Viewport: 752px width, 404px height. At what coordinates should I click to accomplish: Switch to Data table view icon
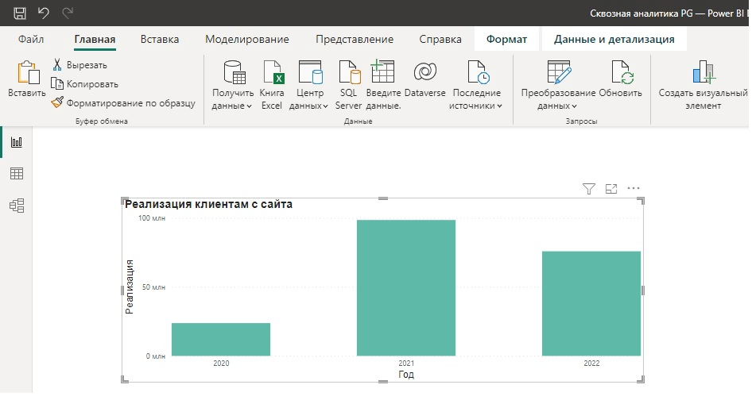[16, 174]
